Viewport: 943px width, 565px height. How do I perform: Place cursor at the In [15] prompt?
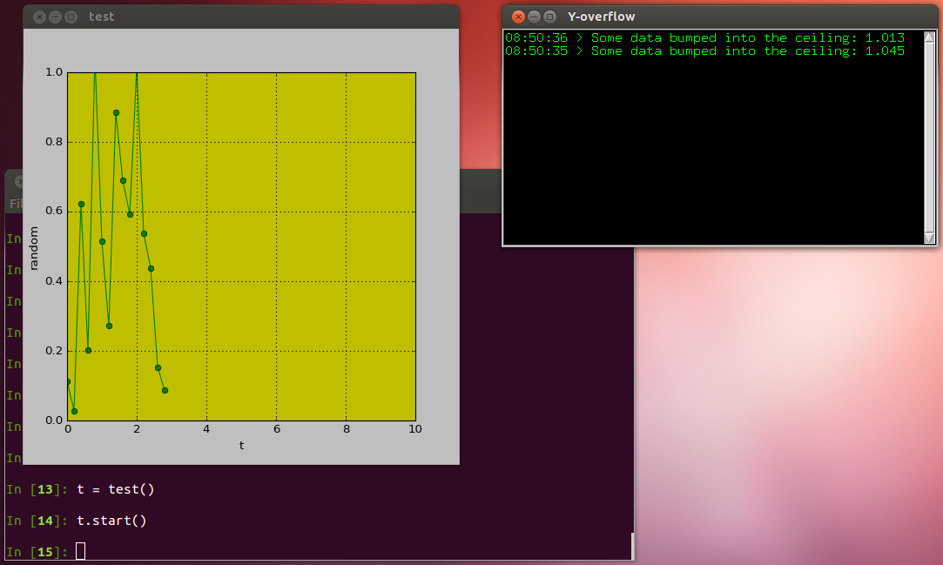tap(80, 551)
